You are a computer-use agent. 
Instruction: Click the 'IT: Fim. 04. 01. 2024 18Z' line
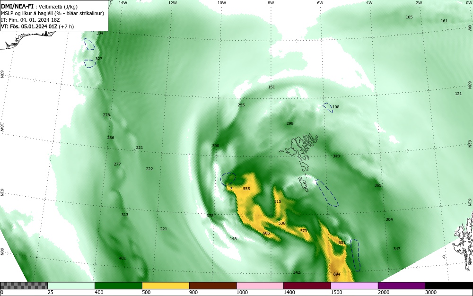30,20
